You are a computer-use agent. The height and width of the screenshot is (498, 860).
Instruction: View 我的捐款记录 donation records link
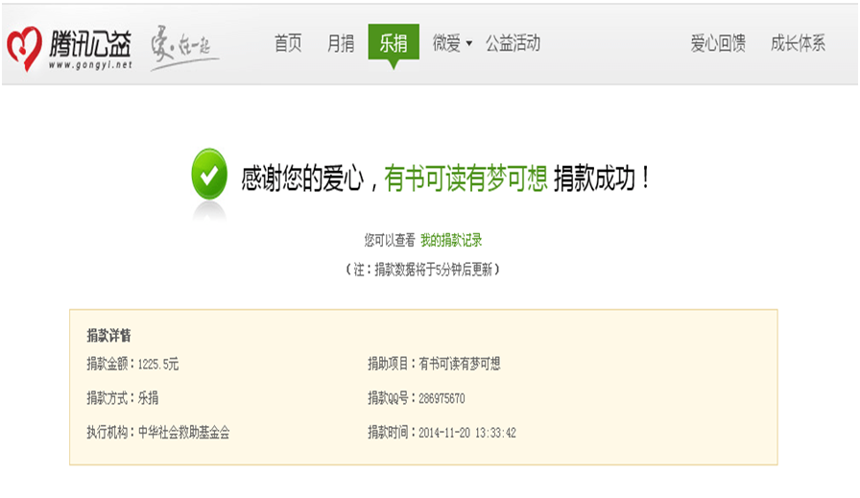tap(451, 241)
